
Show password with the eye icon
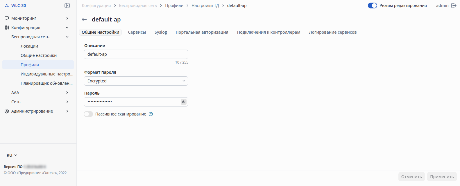coord(184,102)
